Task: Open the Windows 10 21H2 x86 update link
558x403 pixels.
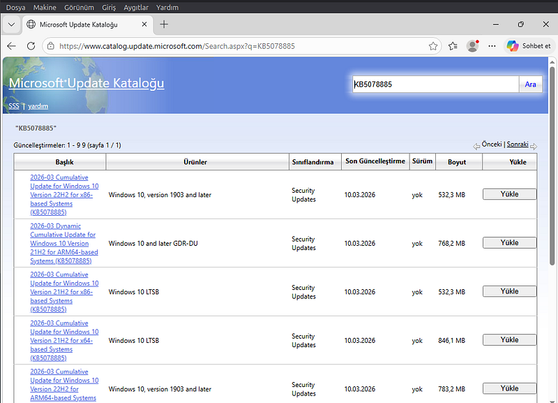Action: (64, 292)
